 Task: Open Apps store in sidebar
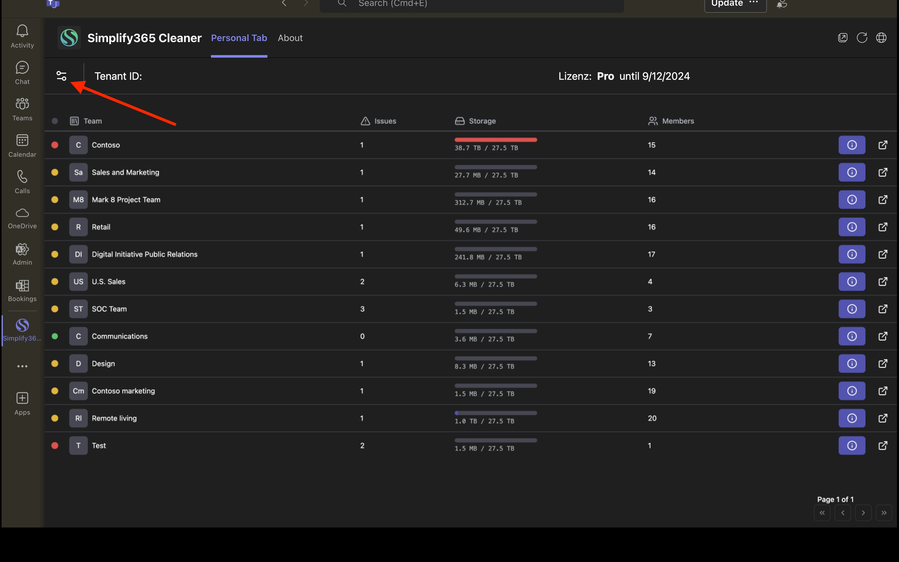[22, 404]
